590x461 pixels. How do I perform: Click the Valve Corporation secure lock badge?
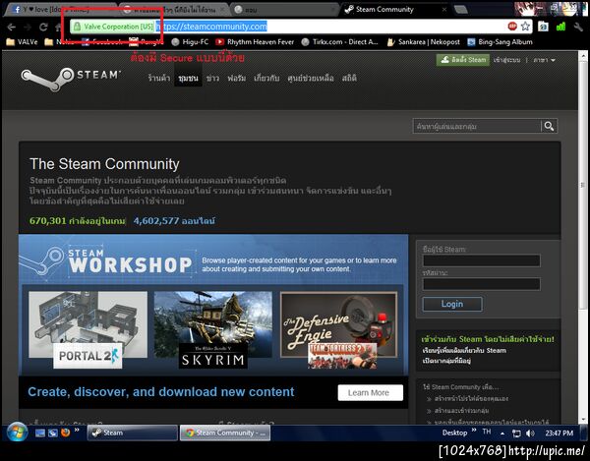pyautogui.click(x=113, y=27)
